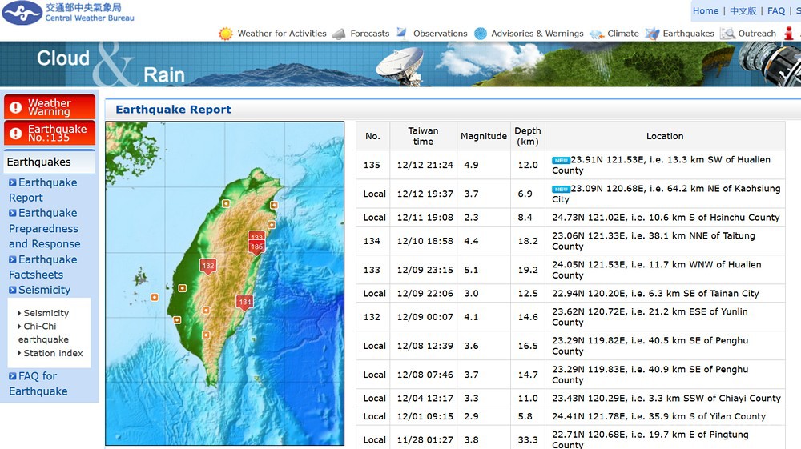Open Earthquake Report sidebar link

[x=43, y=190]
